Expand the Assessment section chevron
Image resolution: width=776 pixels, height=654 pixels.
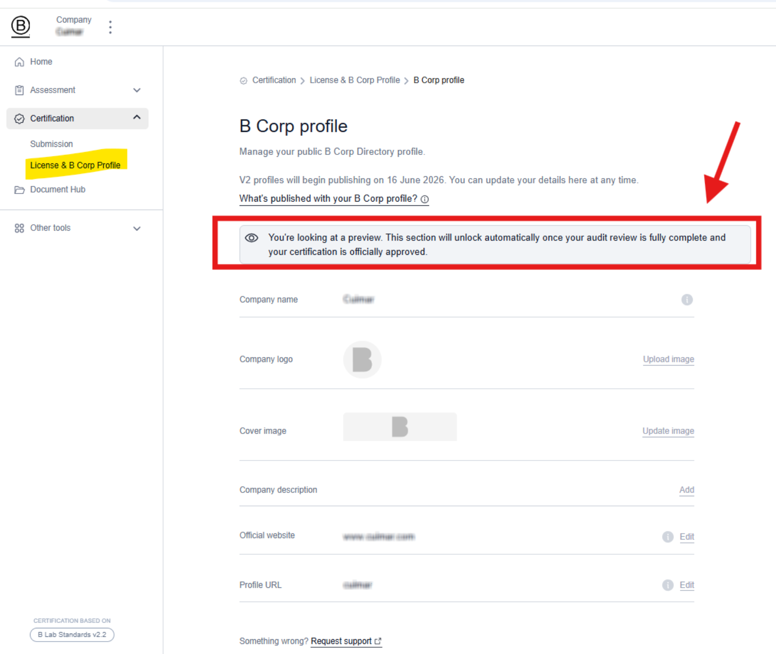(137, 90)
